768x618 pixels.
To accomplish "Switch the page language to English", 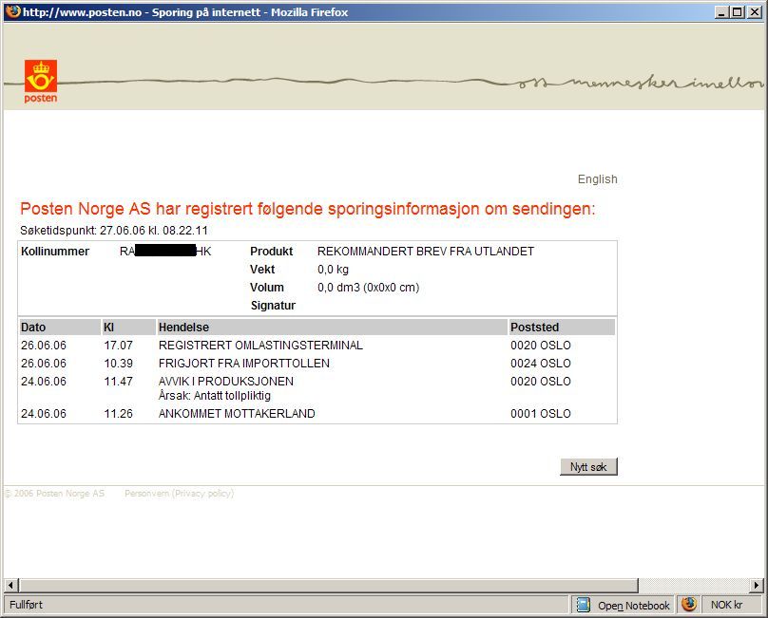I will pyautogui.click(x=598, y=179).
